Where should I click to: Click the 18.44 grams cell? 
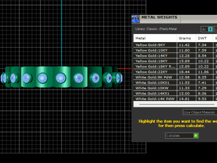pyautogui.click(x=186, y=72)
